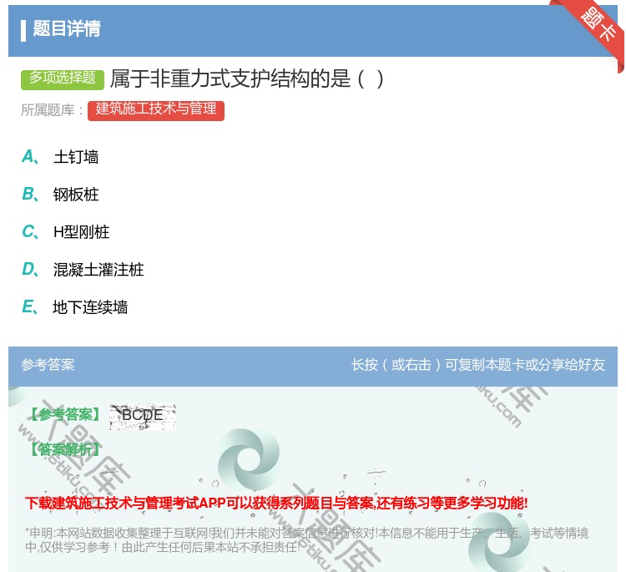Select option B 钢板桩
Image resolution: width=626 pixels, height=572 pixels.
coord(60,195)
